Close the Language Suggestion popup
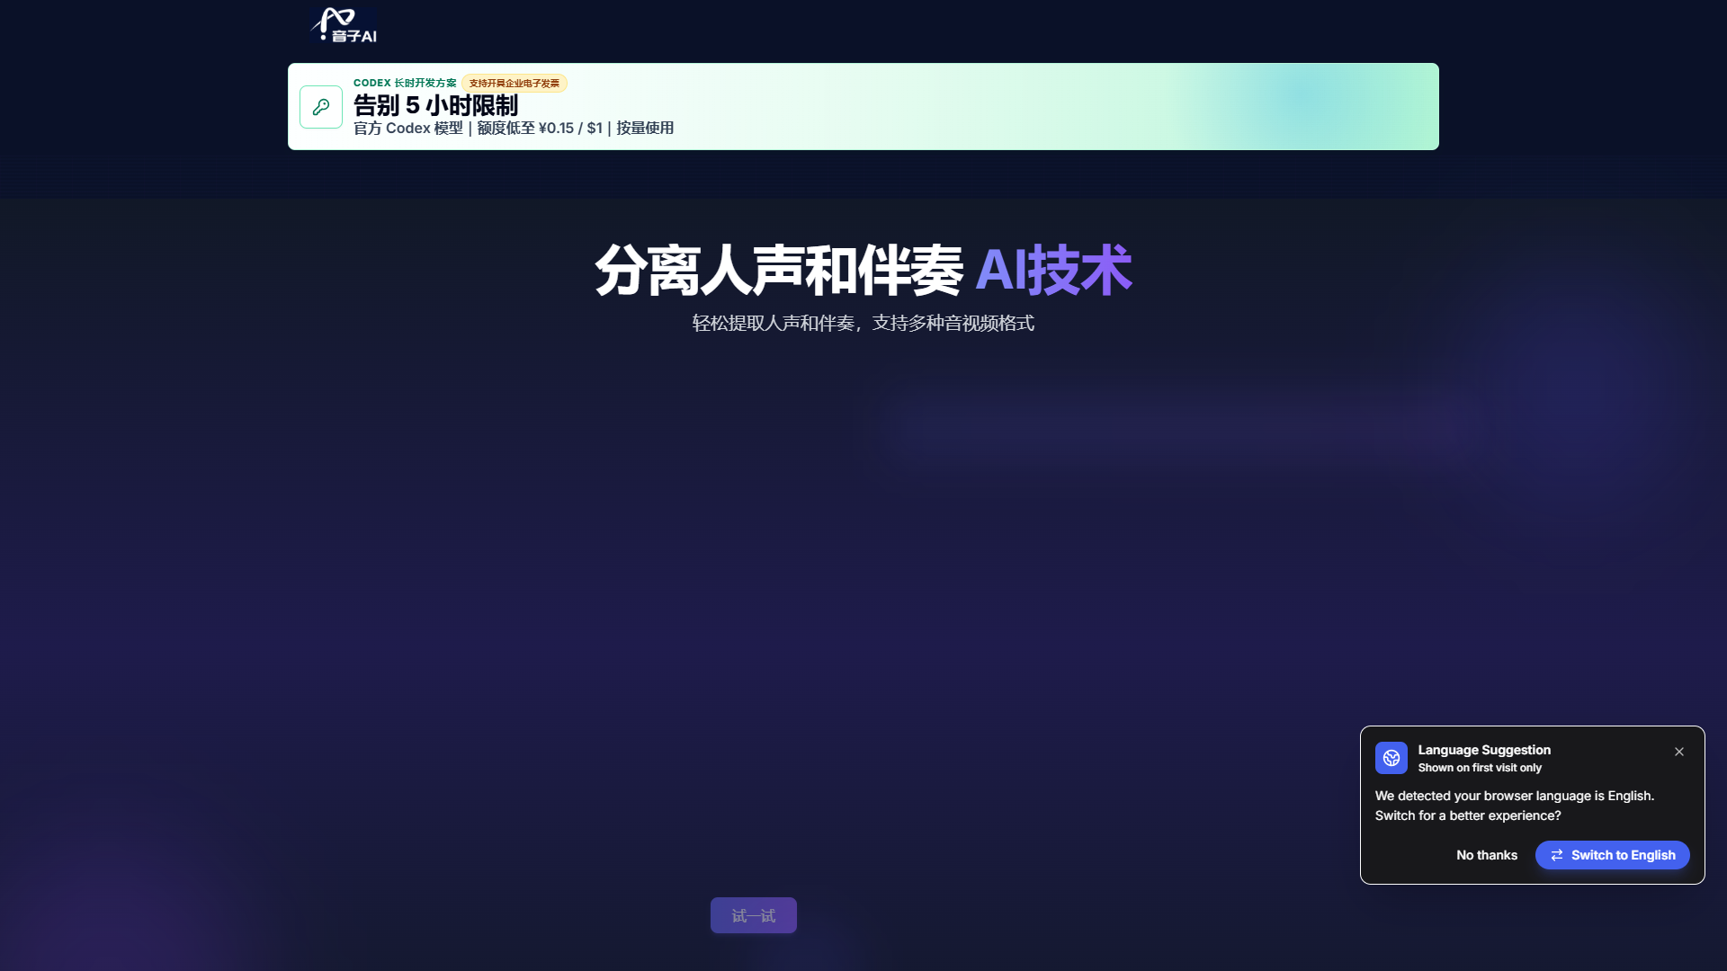The height and width of the screenshot is (971, 1727). point(1679,752)
